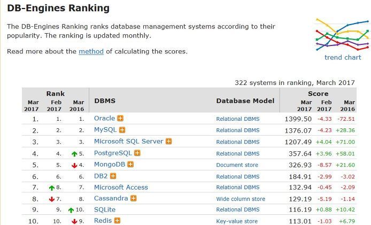Click red down arrow in MongoDB row

[74, 165]
